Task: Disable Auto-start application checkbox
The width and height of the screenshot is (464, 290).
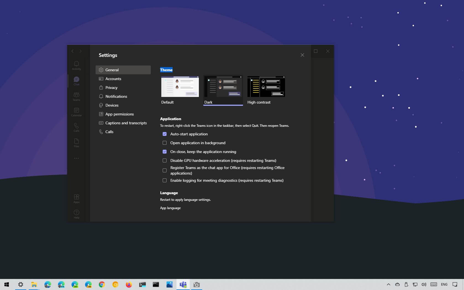Action: pyautogui.click(x=165, y=134)
